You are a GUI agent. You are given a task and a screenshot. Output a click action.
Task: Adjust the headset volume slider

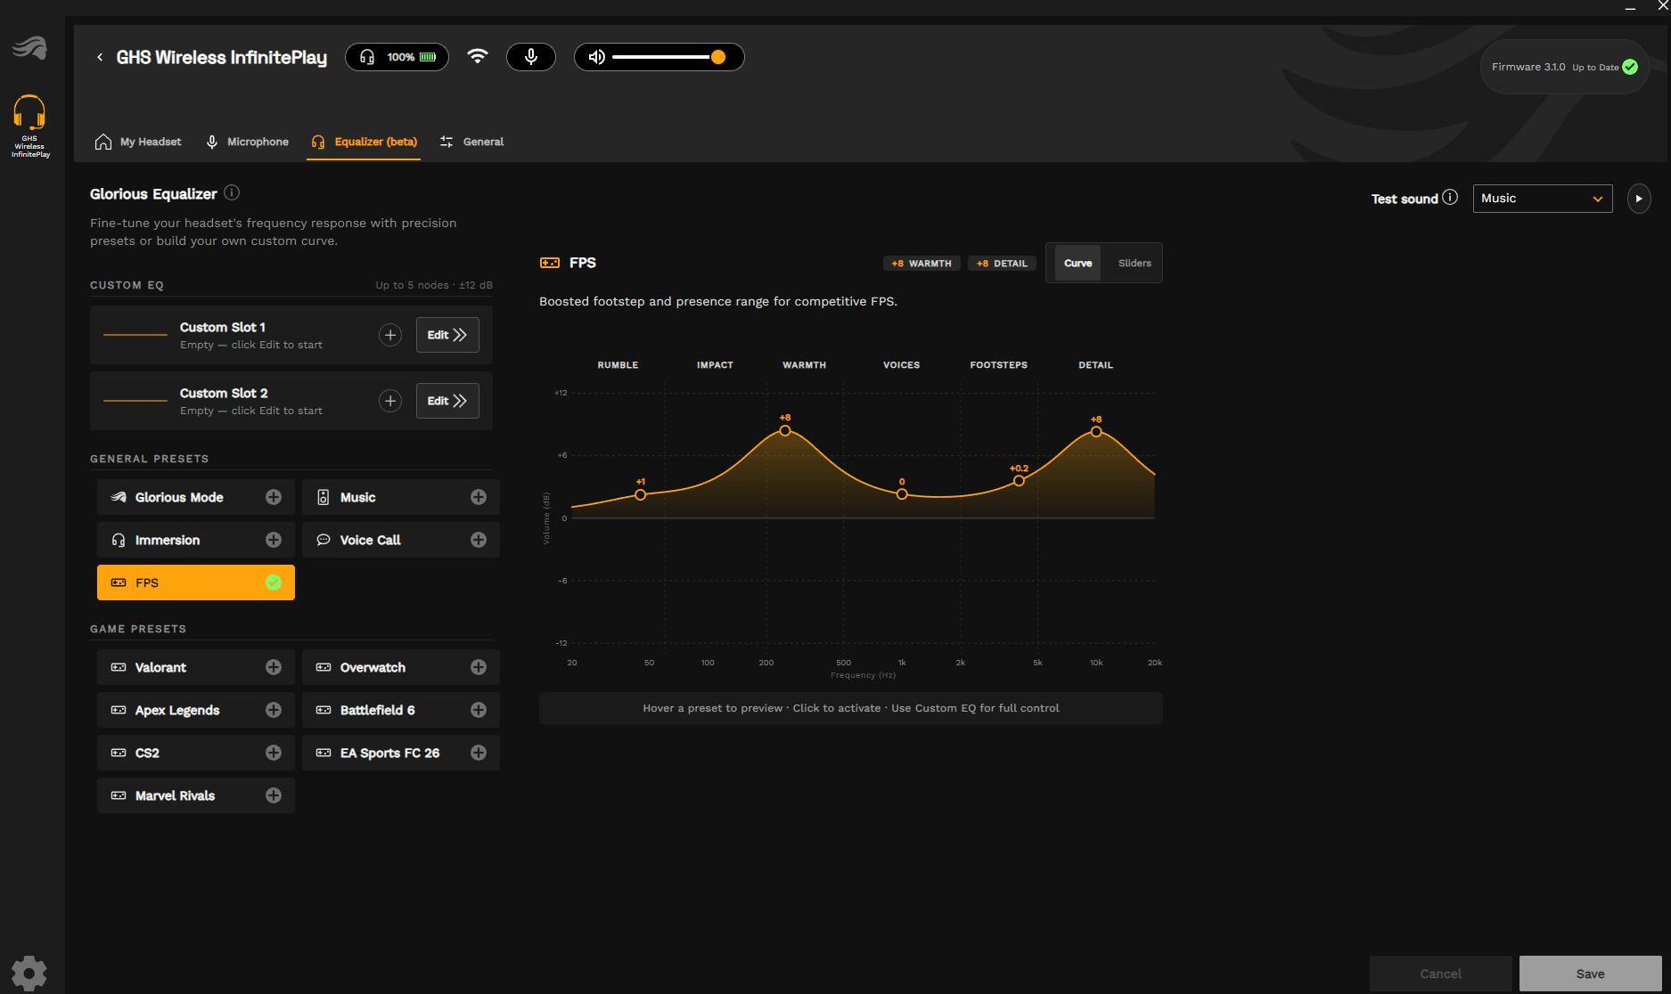point(668,57)
